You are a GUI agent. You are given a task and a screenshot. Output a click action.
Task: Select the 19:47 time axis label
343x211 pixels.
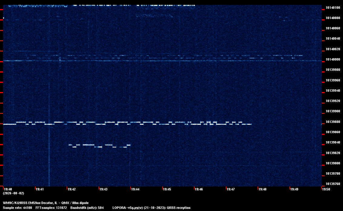231,189
